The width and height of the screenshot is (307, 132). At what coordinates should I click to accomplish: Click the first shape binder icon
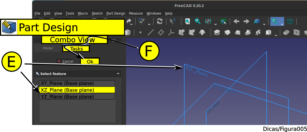pos(182,32)
